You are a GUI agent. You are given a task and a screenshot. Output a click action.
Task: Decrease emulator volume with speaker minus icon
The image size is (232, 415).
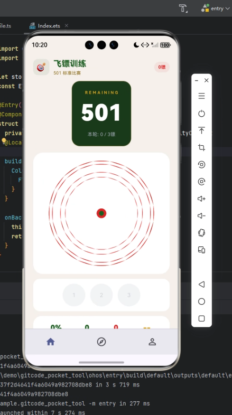(x=202, y=216)
